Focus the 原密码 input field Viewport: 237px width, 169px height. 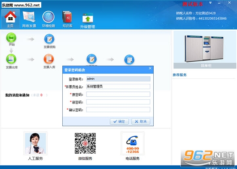coord(118,94)
